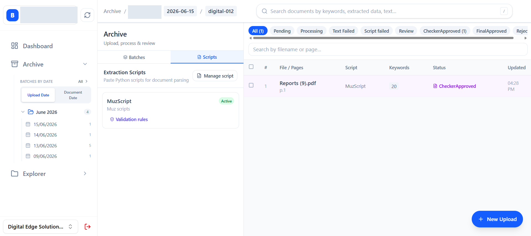The height and width of the screenshot is (236, 531).
Task: Sort by the Updated column header
Action: [517, 68]
